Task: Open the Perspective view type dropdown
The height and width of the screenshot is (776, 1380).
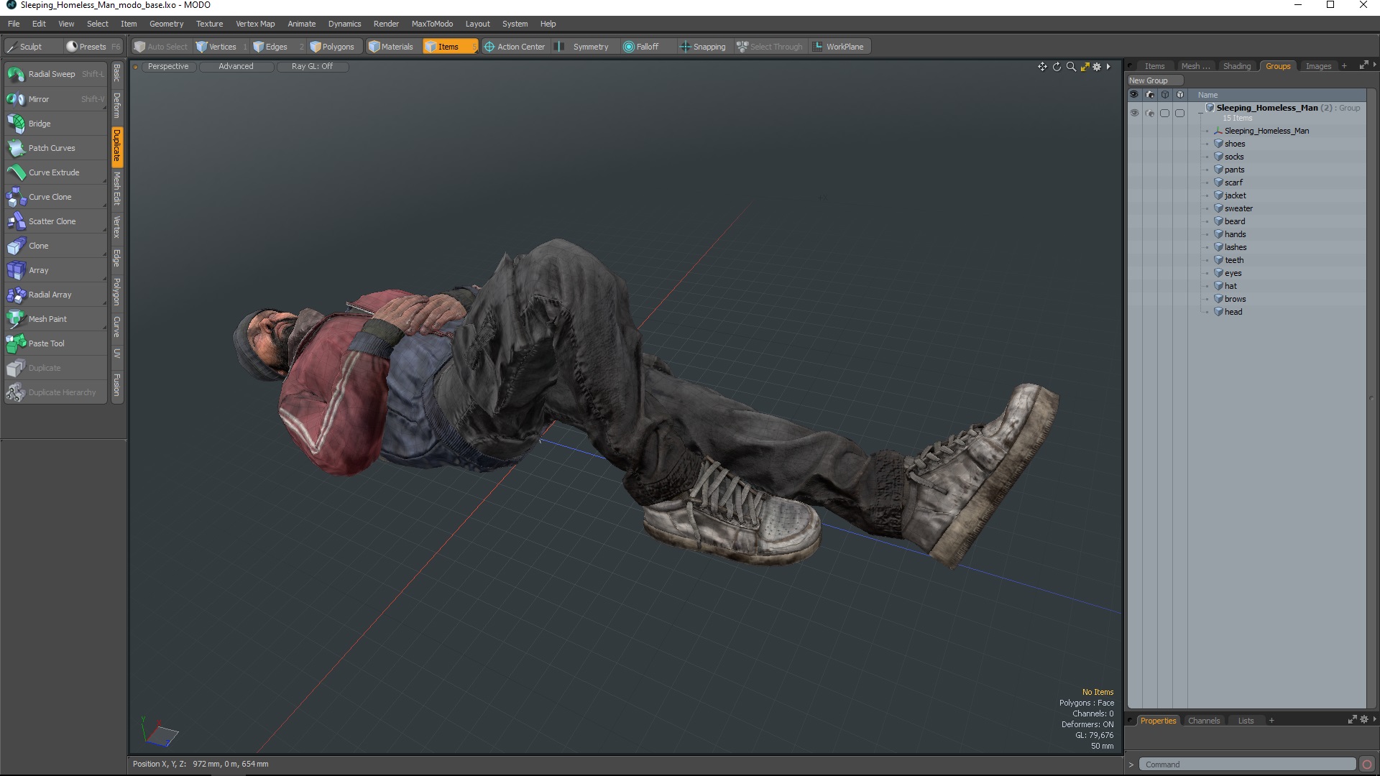Action: pyautogui.click(x=168, y=67)
